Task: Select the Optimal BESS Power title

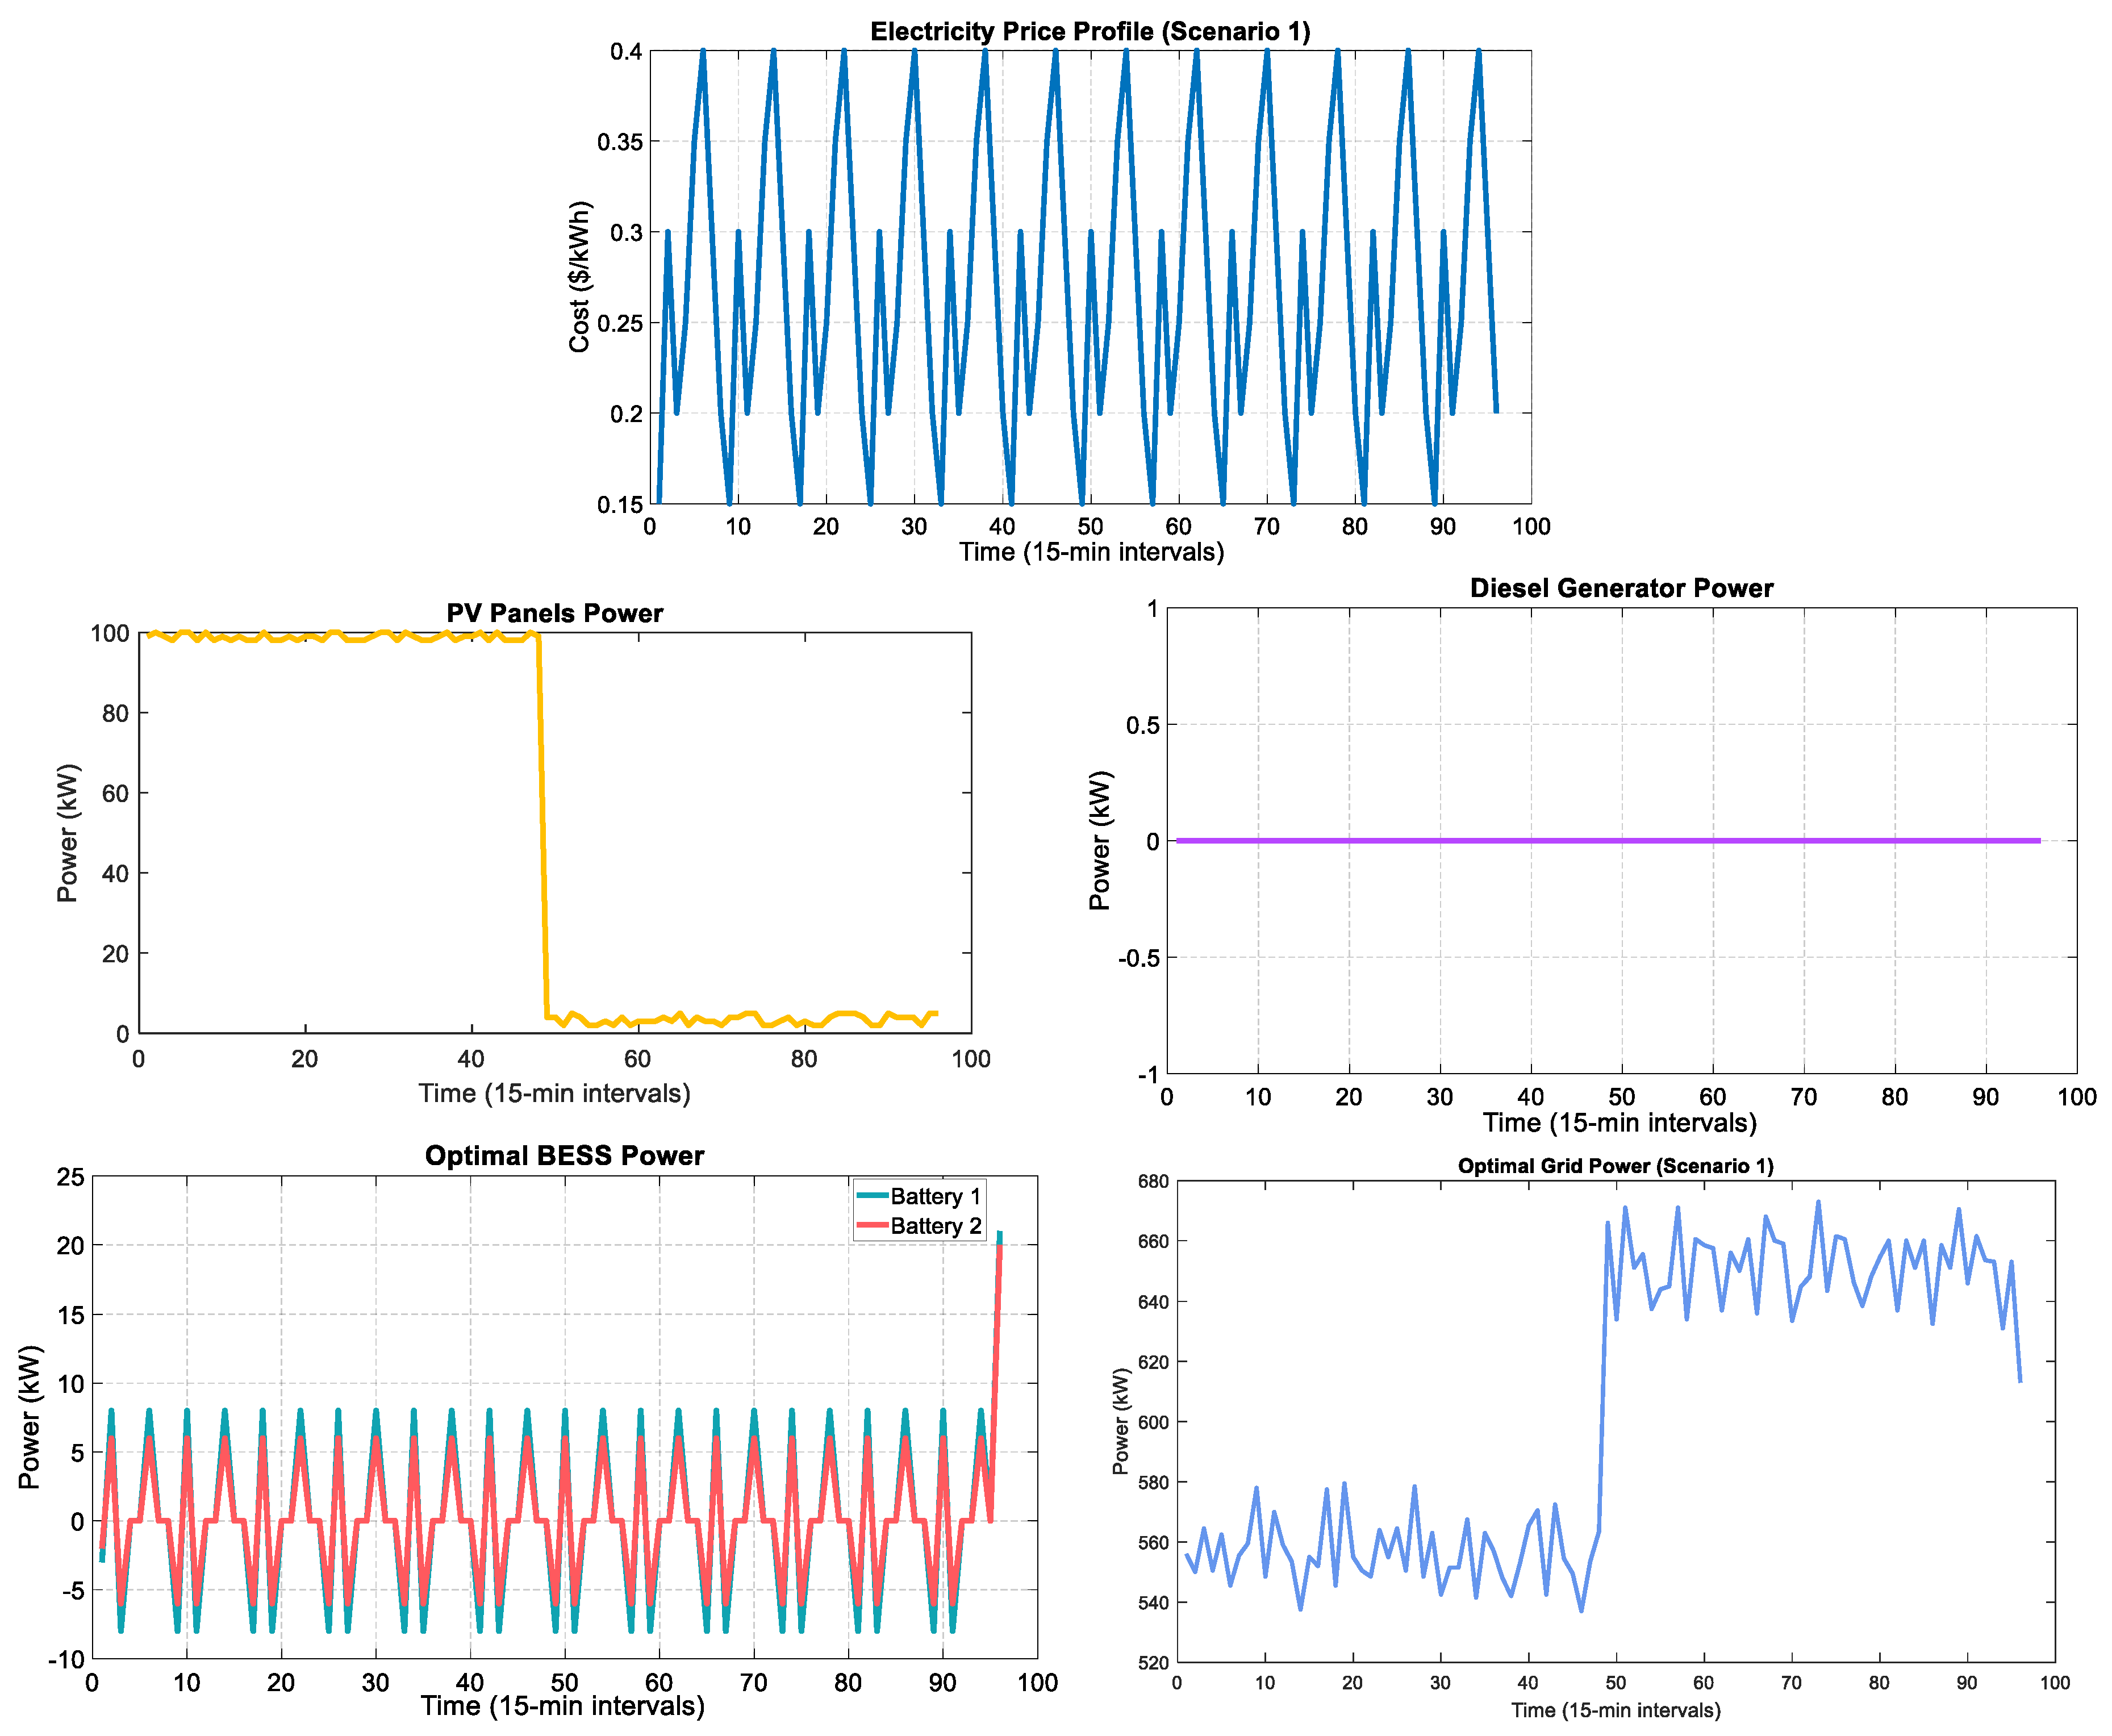Action: [564, 1156]
